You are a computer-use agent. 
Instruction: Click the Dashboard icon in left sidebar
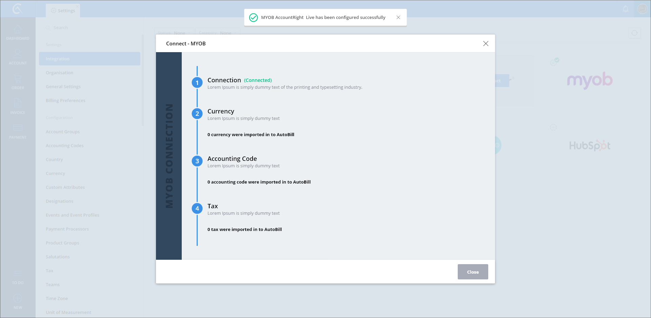[x=18, y=30]
